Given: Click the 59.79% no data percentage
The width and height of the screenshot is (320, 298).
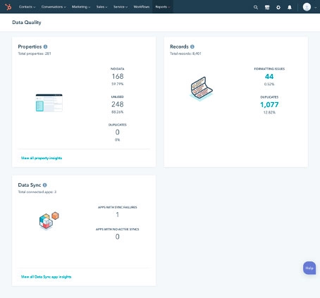Looking at the screenshot, I should [x=118, y=84].
